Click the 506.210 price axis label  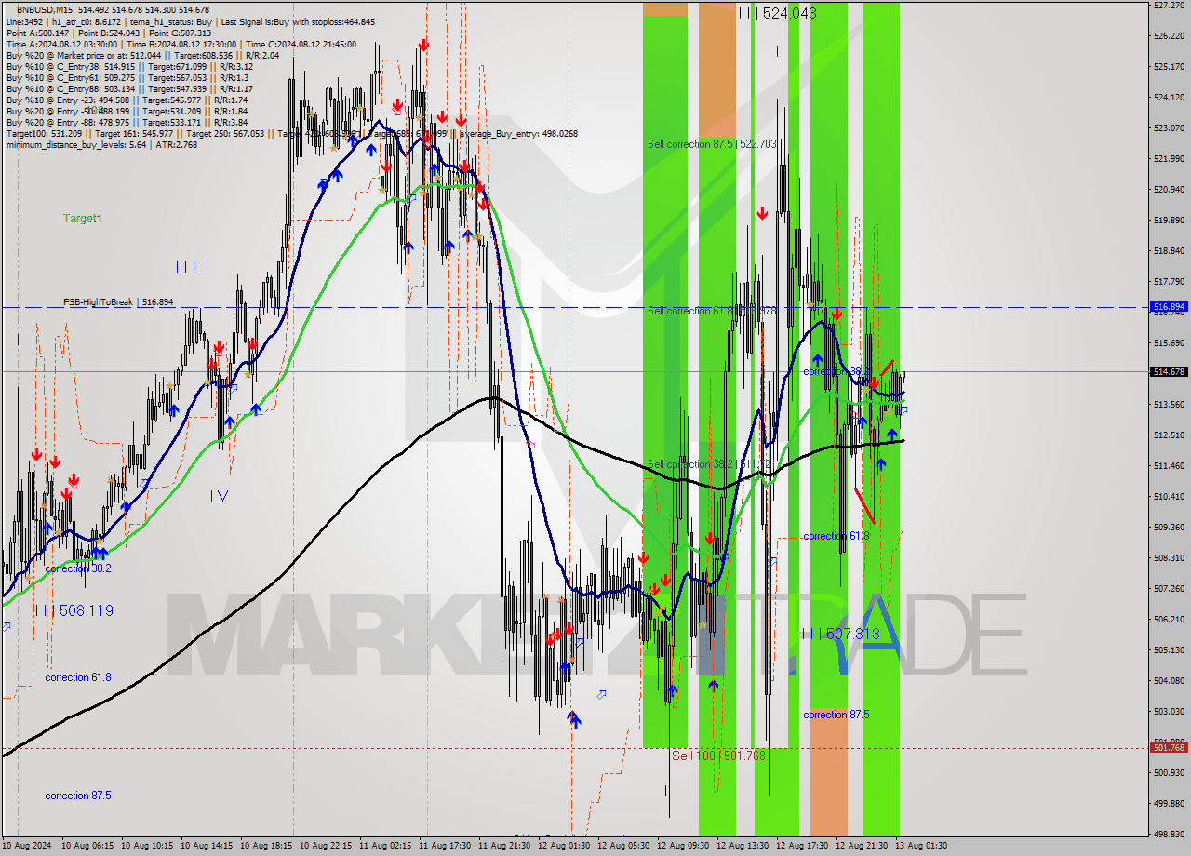pyautogui.click(x=1169, y=620)
